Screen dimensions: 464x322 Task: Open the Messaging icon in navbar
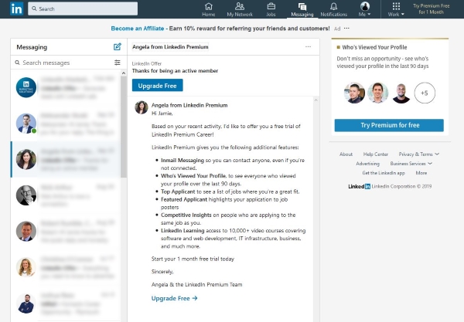tap(302, 9)
